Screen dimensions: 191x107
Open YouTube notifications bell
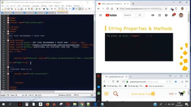click(173, 15)
